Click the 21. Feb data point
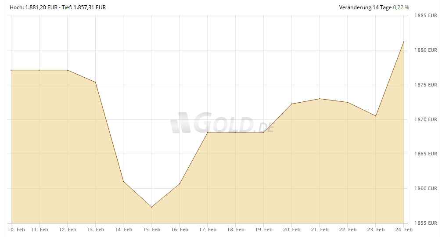This screenshot has width=442, height=237. [320, 99]
